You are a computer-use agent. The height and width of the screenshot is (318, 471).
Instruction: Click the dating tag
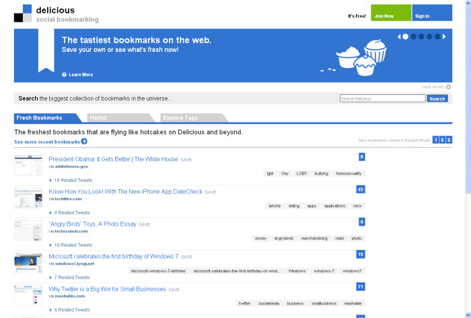tap(294, 206)
